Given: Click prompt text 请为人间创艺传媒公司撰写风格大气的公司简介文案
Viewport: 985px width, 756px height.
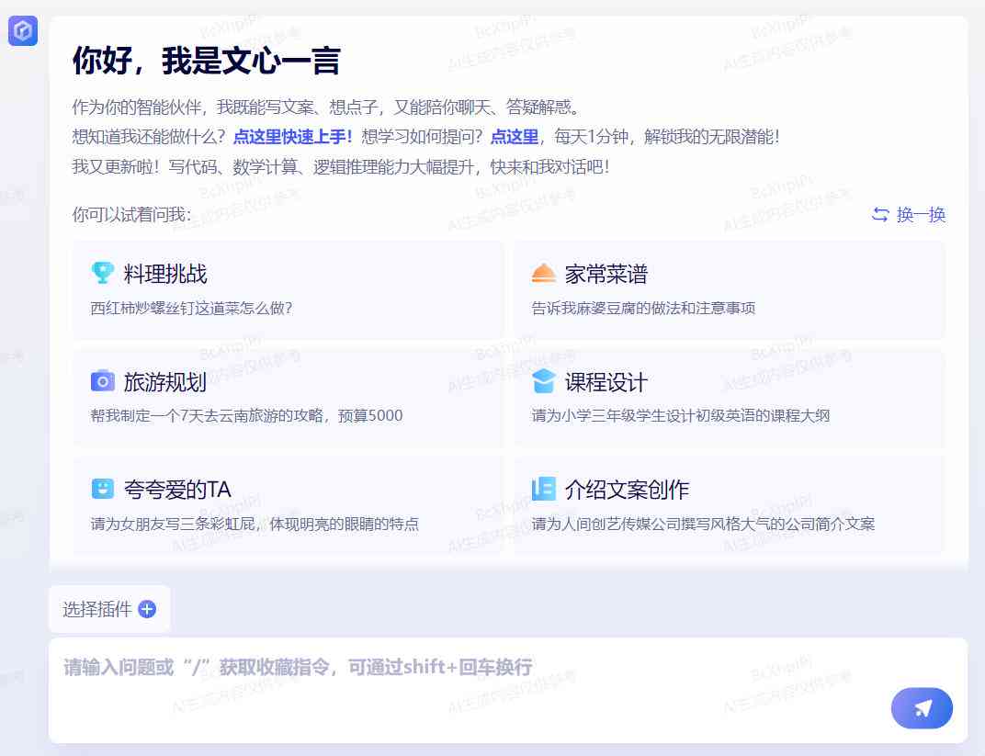Looking at the screenshot, I should [703, 524].
